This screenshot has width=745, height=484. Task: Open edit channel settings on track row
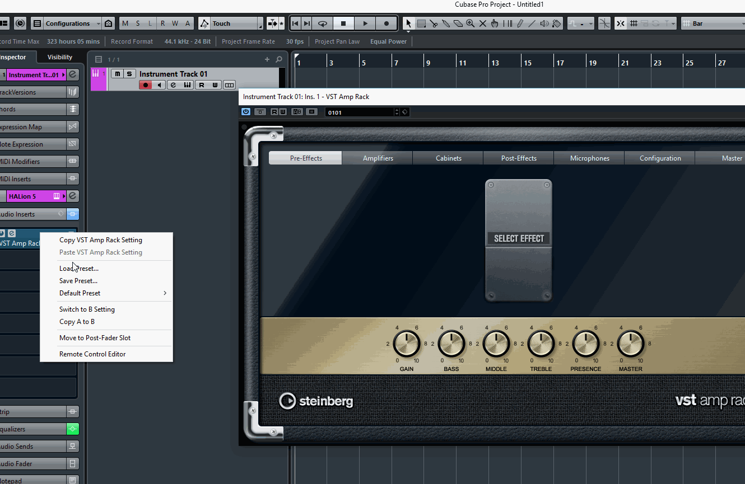174,85
